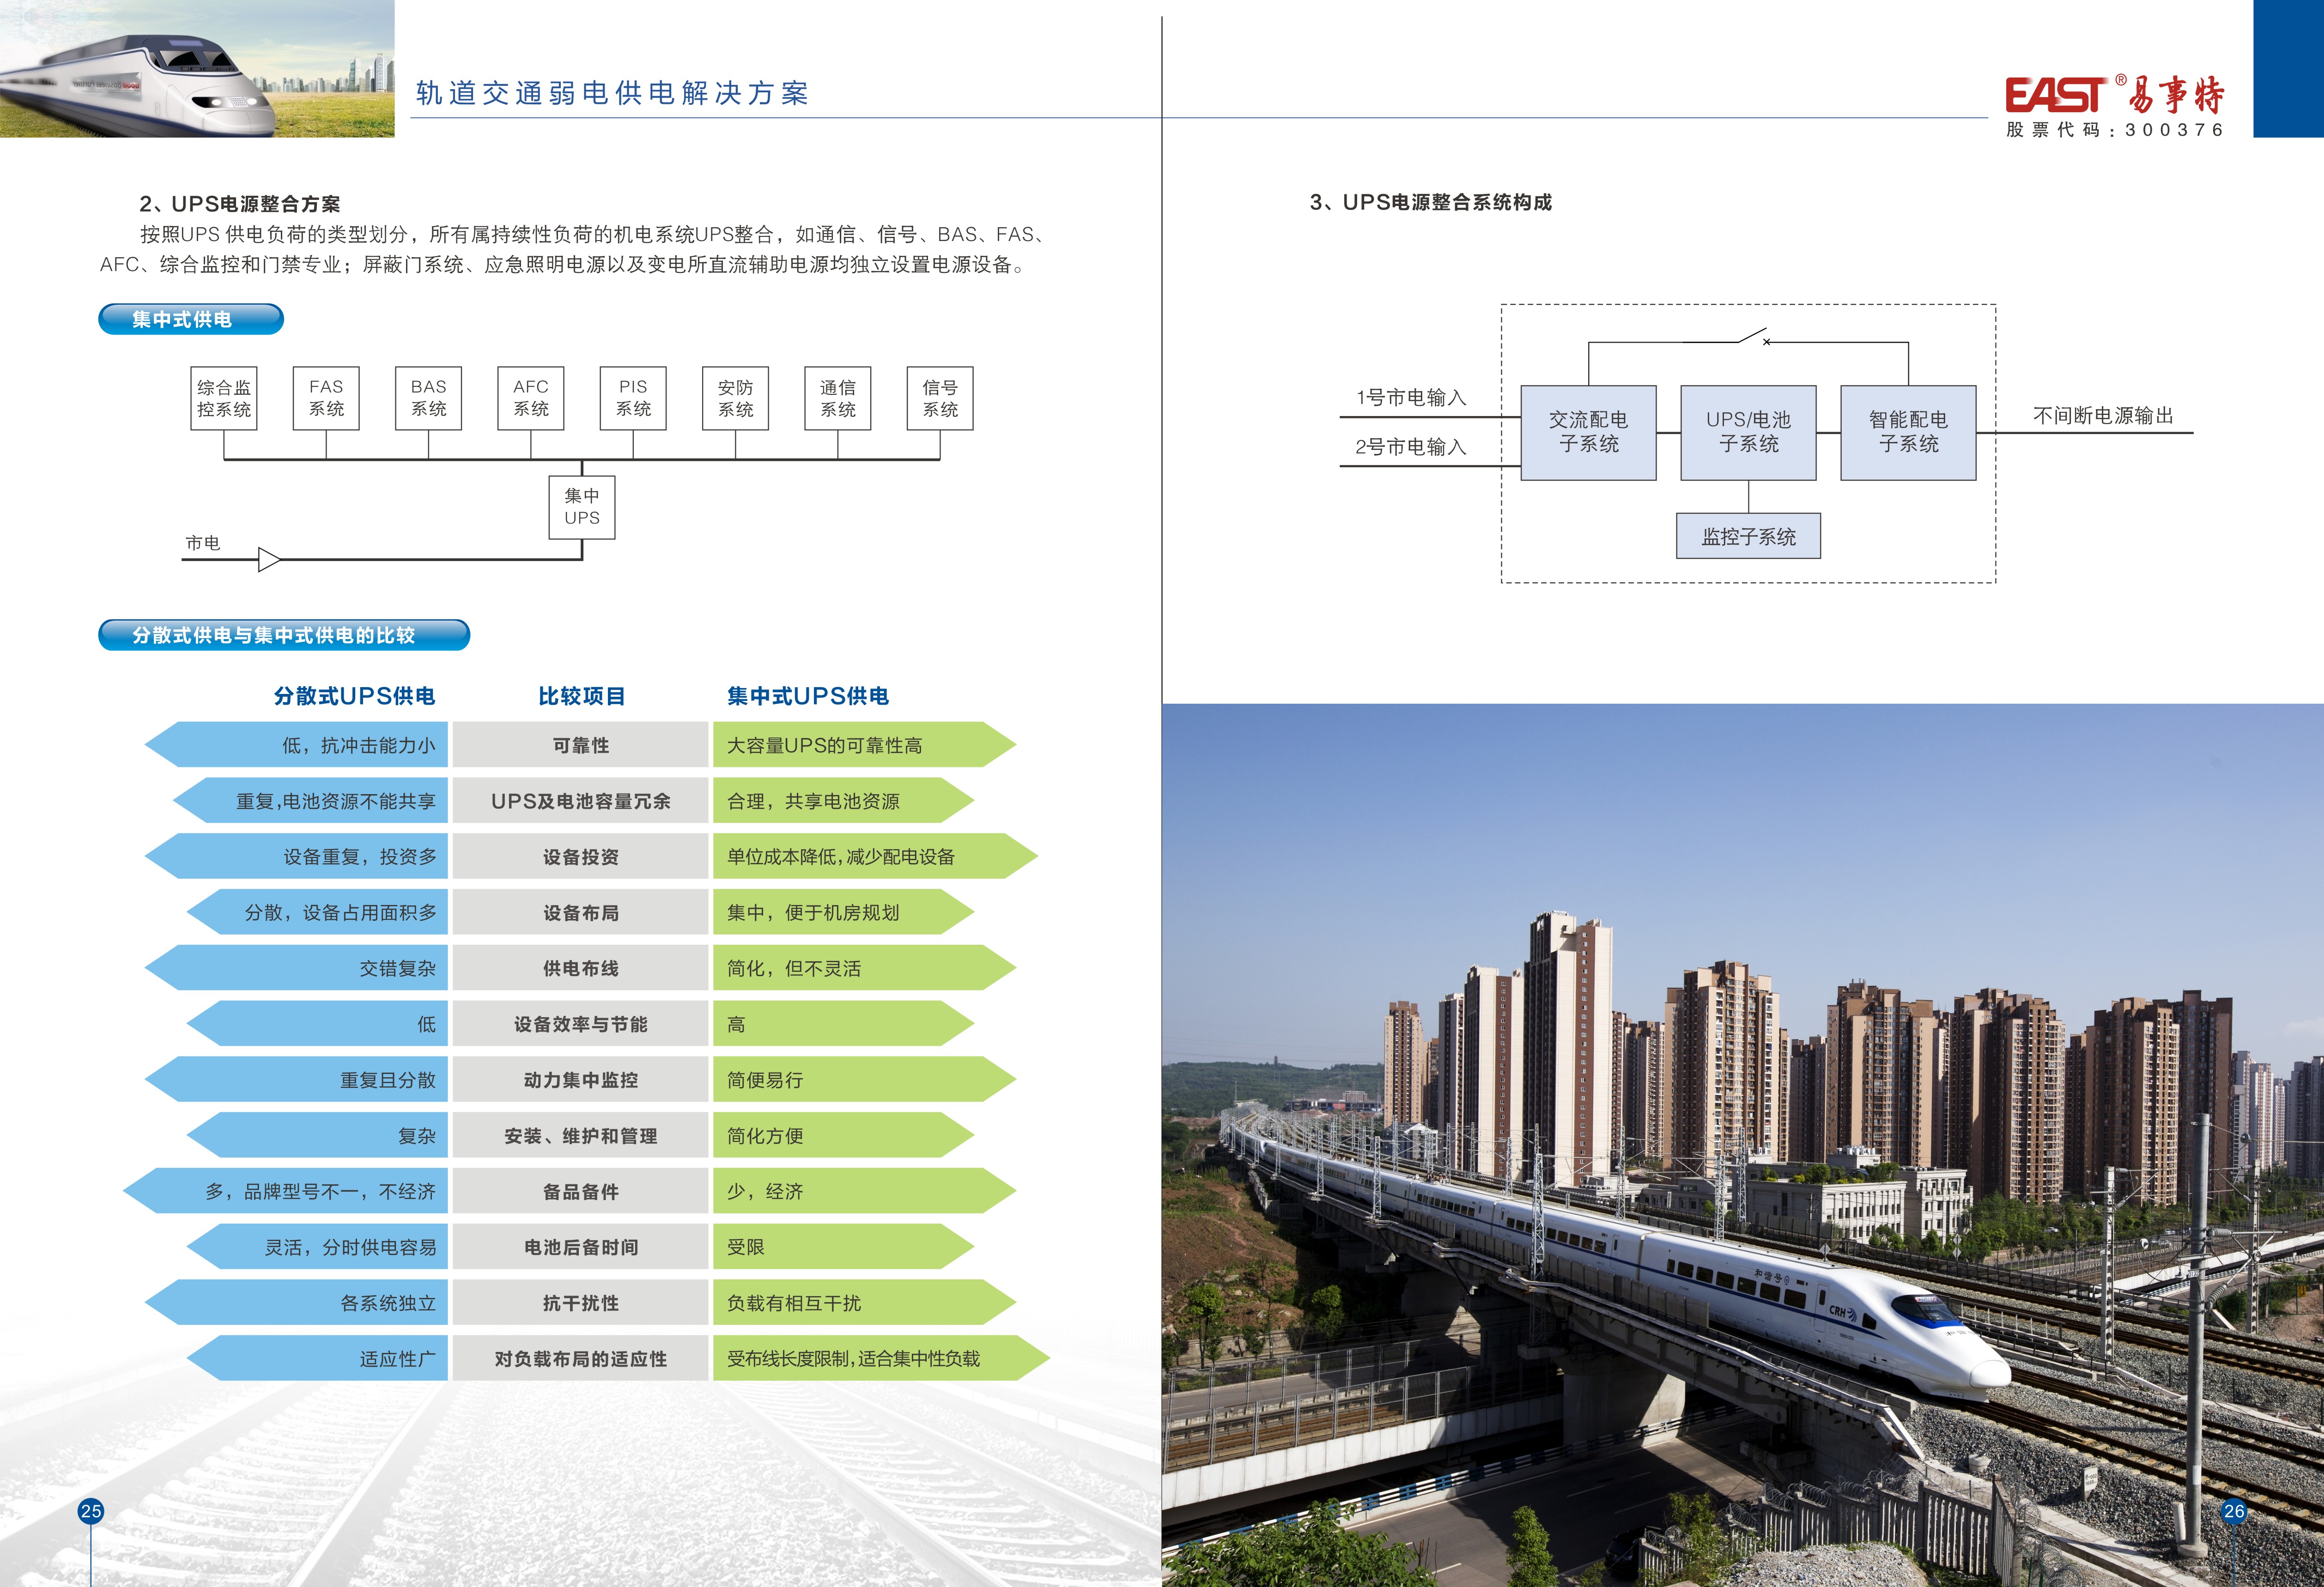2324x1587 pixels.
Task: Click the 集中UPS box in diagram
Action: point(581,507)
